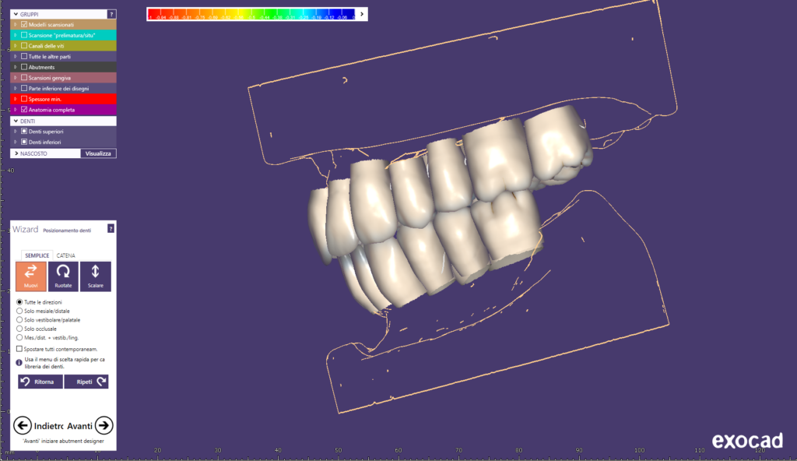The width and height of the screenshot is (797, 461).
Task: Switch to the SEMPLICE tab
Action: point(37,255)
